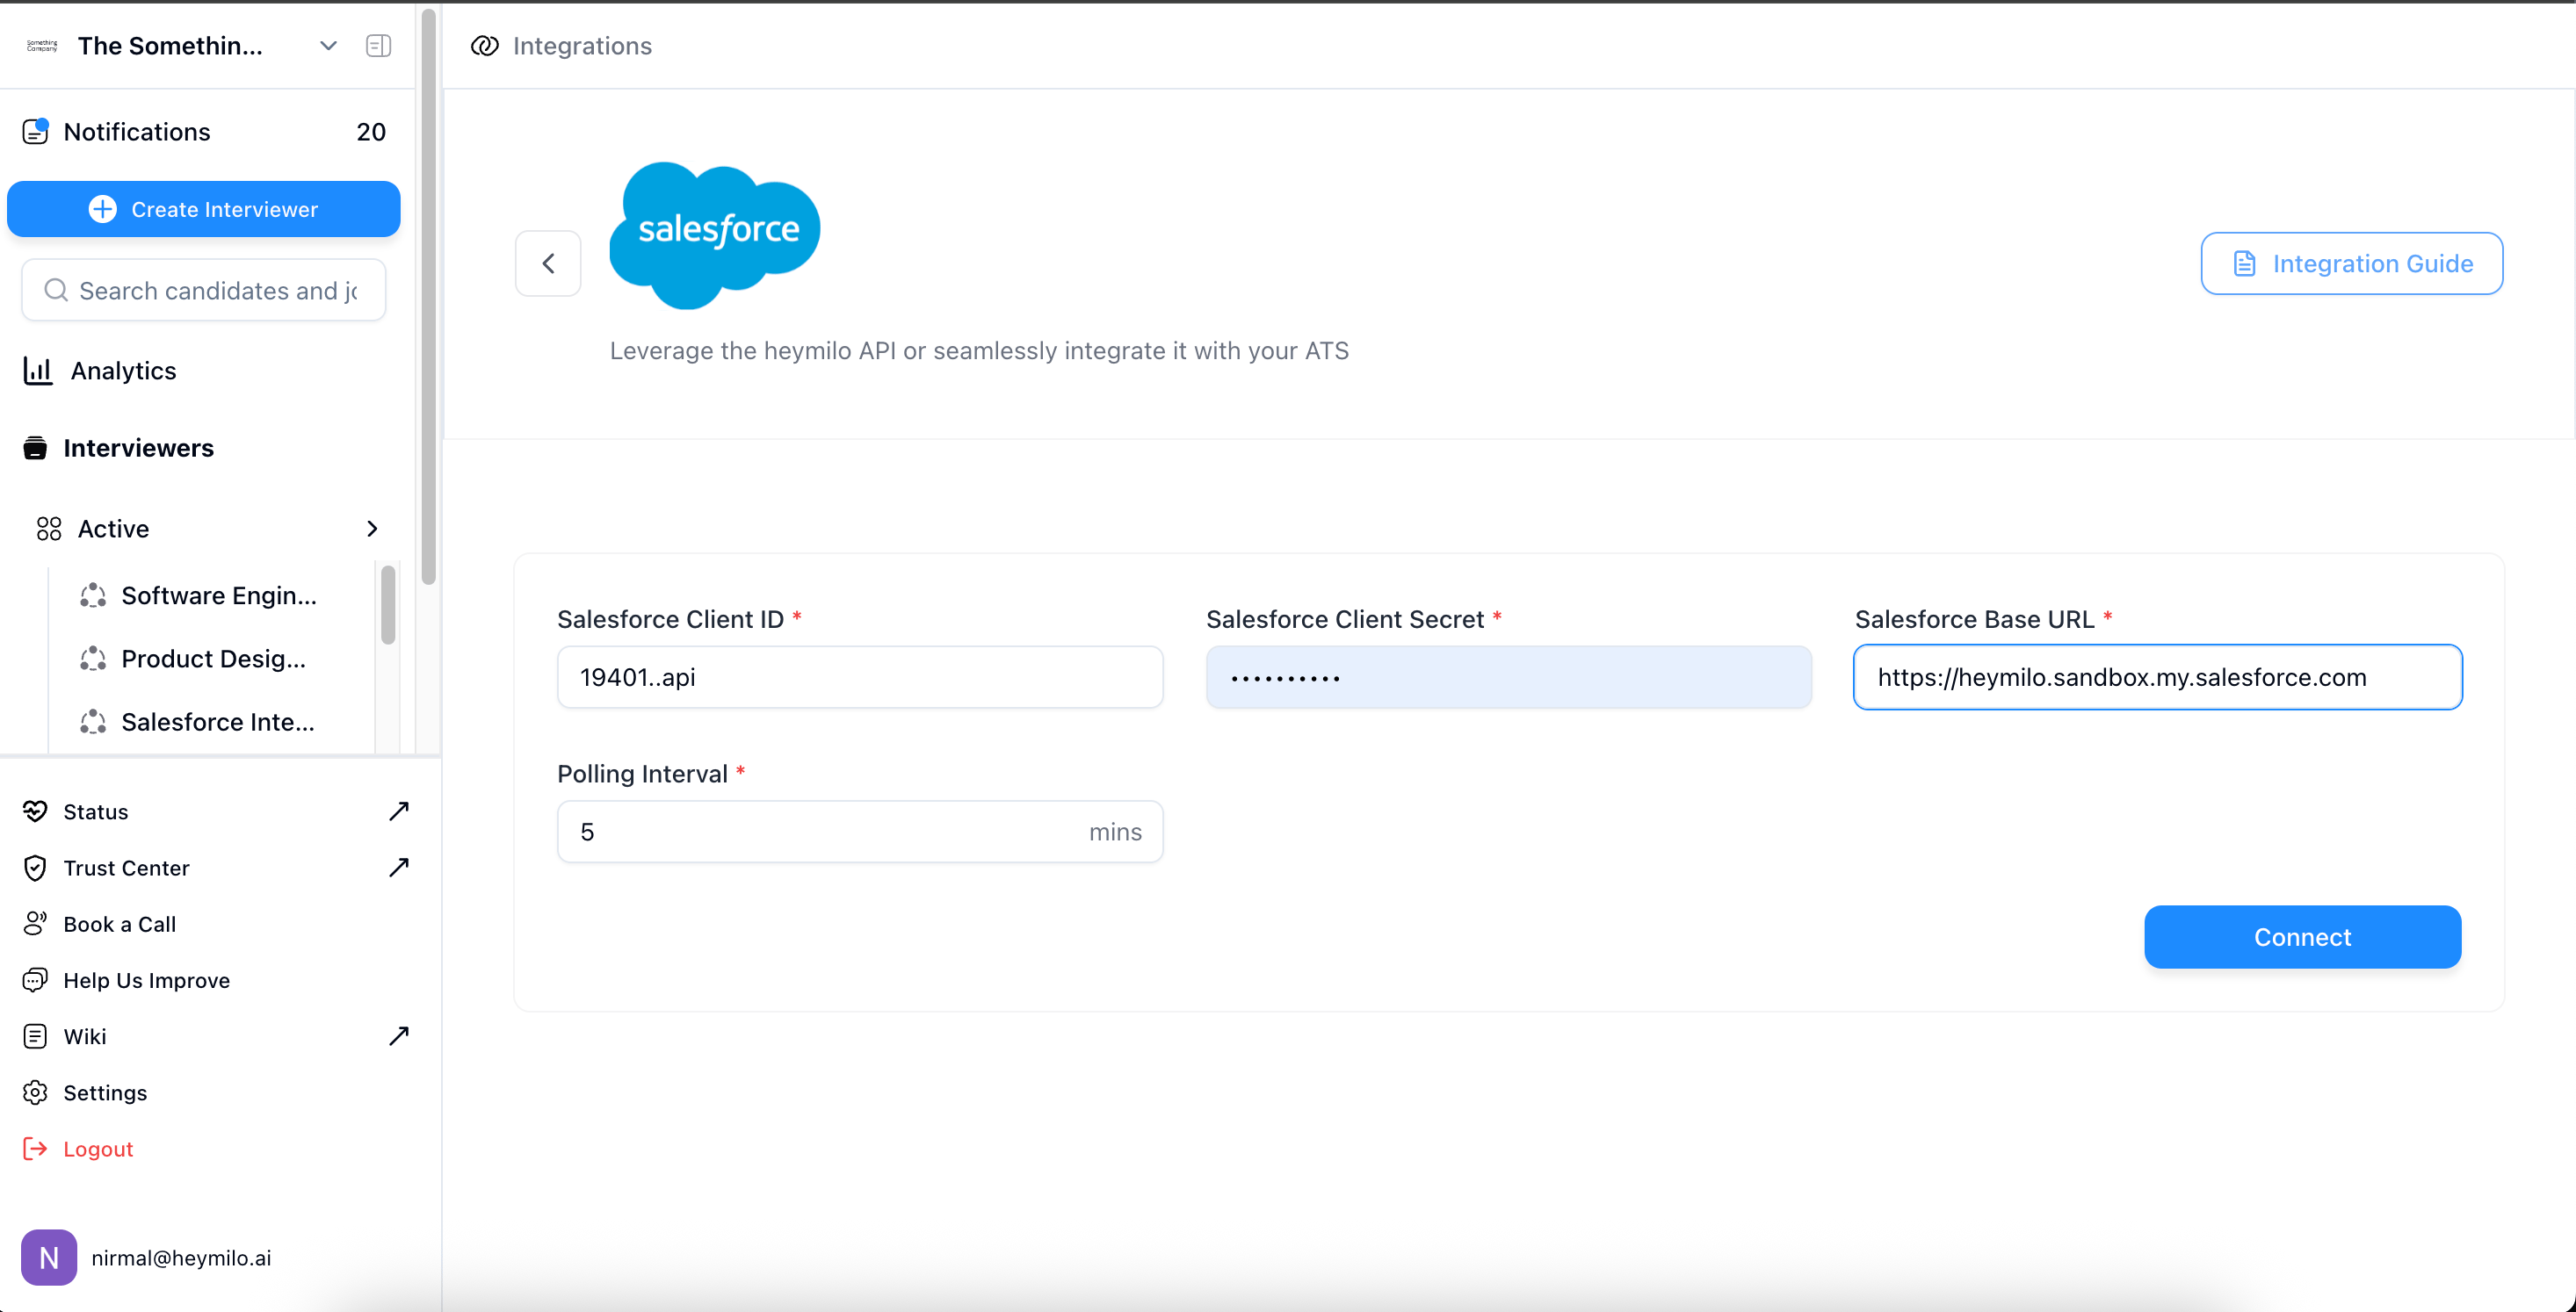The image size is (2576, 1312).
Task: Click the sidebar vertical scrollbar
Action: click(429, 297)
